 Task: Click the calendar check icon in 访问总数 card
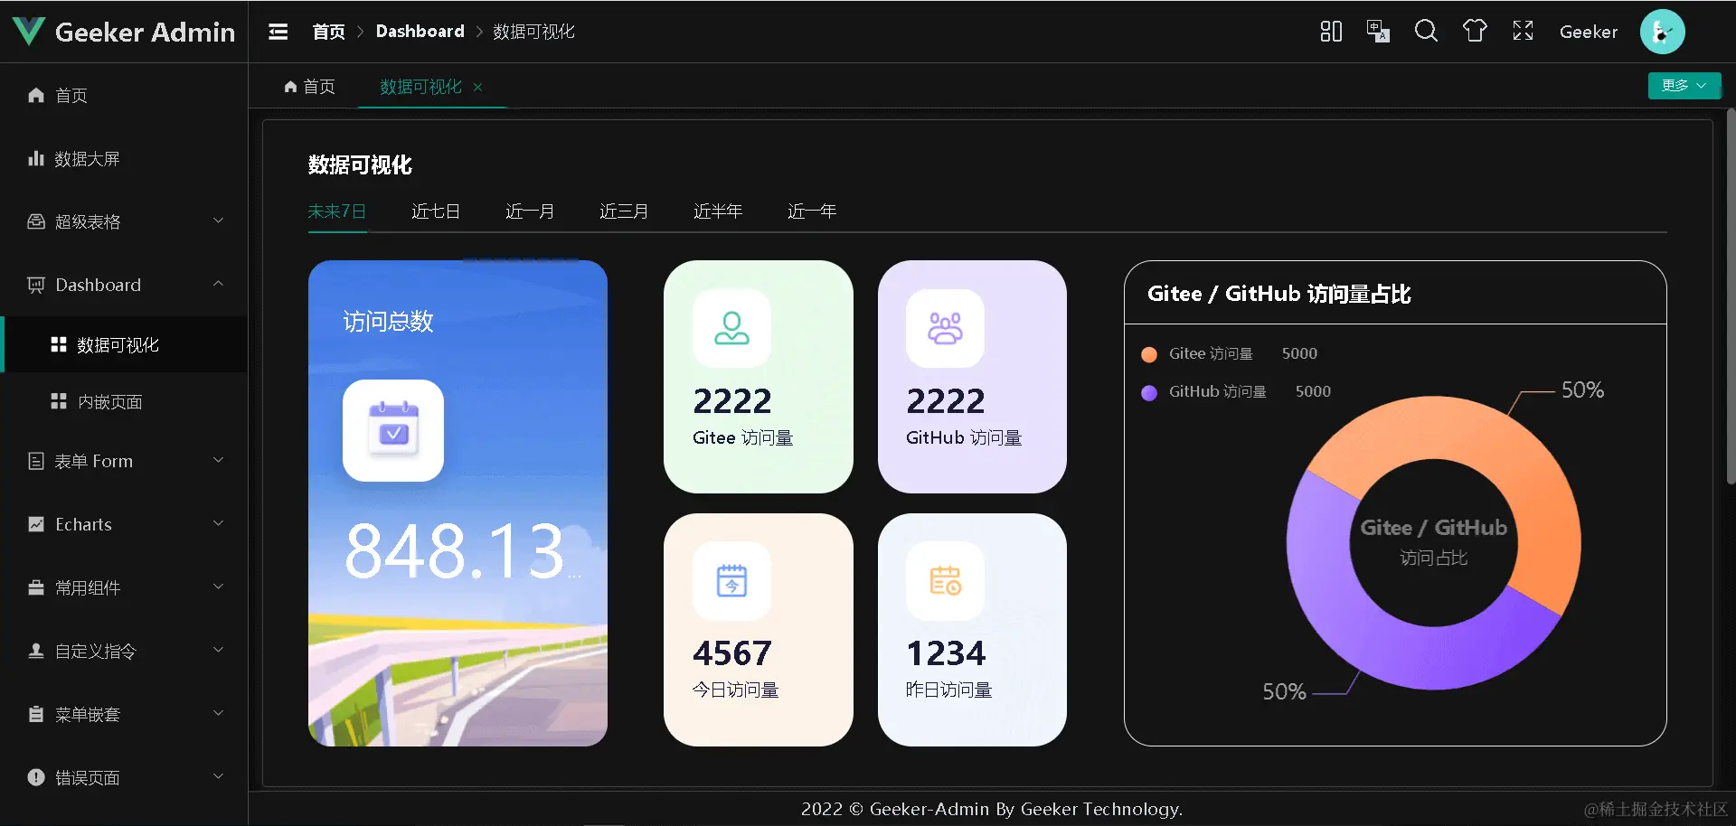(x=393, y=430)
